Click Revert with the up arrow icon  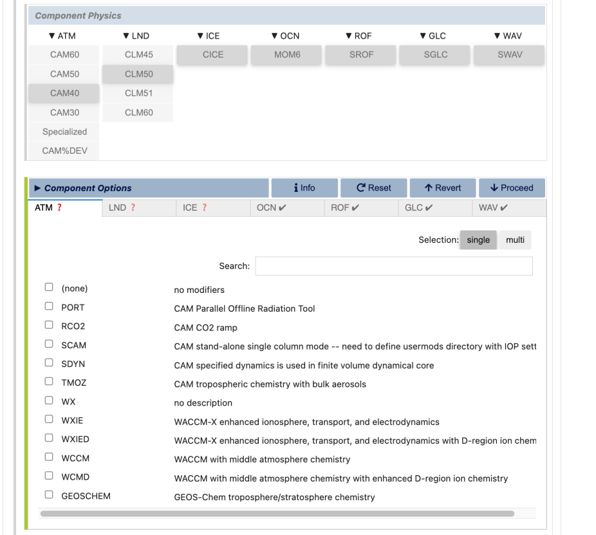(x=442, y=188)
